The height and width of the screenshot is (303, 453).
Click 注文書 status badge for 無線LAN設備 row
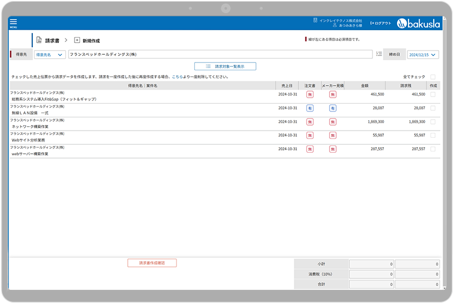click(x=310, y=108)
